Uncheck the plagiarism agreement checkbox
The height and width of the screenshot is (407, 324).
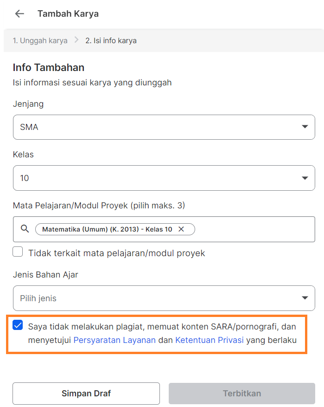point(18,326)
